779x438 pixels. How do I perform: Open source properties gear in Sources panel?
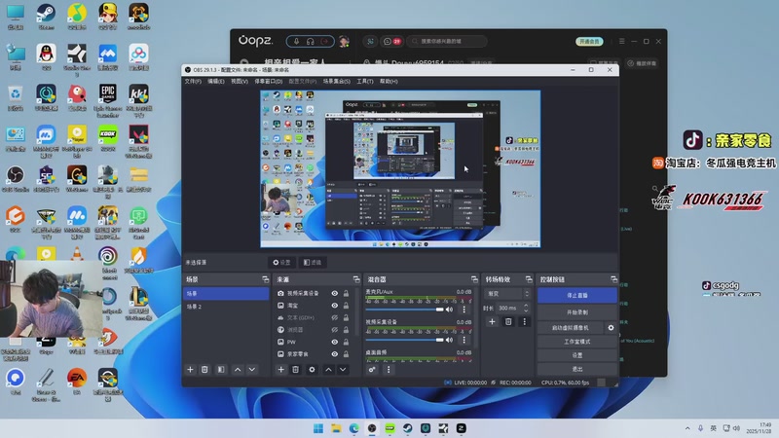click(312, 370)
